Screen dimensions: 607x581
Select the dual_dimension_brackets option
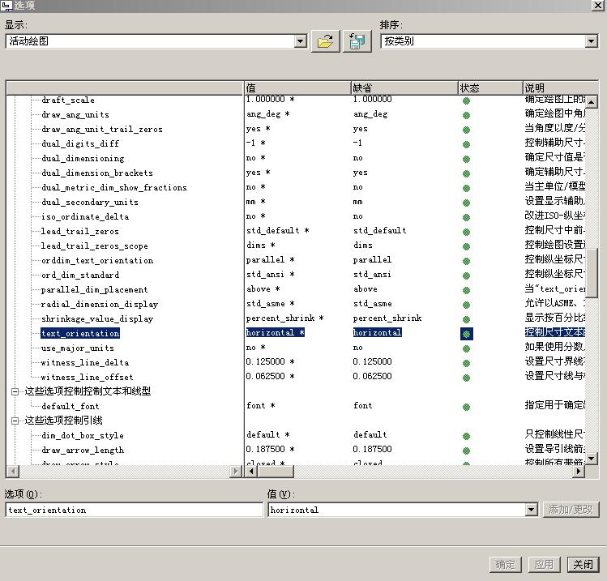tap(97, 173)
